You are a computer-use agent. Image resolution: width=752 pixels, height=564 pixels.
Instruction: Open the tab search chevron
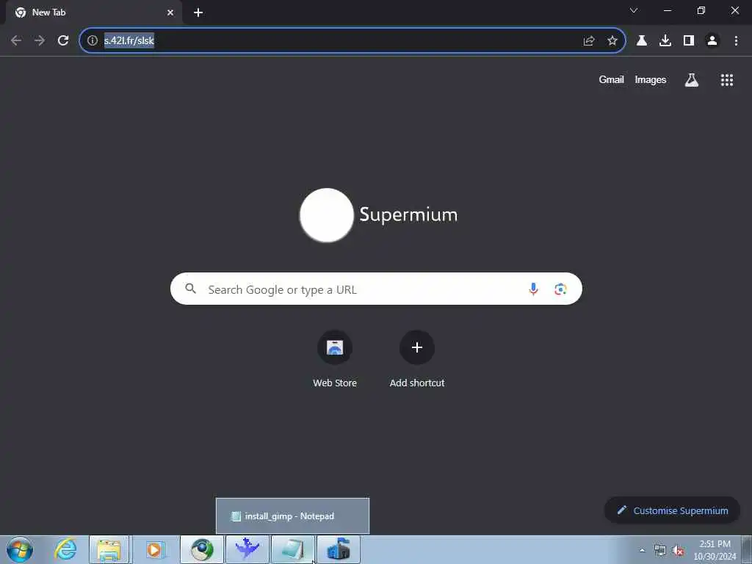(634, 10)
